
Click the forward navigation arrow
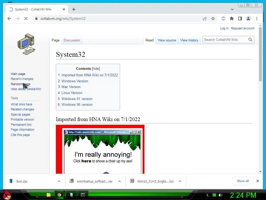(18, 18)
